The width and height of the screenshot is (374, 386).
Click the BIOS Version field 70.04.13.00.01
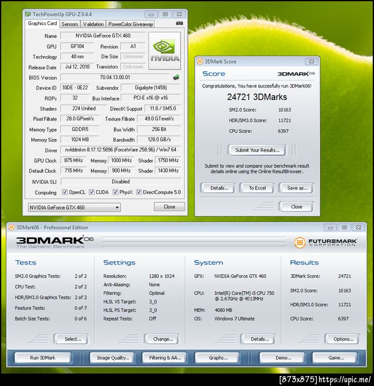115,77
